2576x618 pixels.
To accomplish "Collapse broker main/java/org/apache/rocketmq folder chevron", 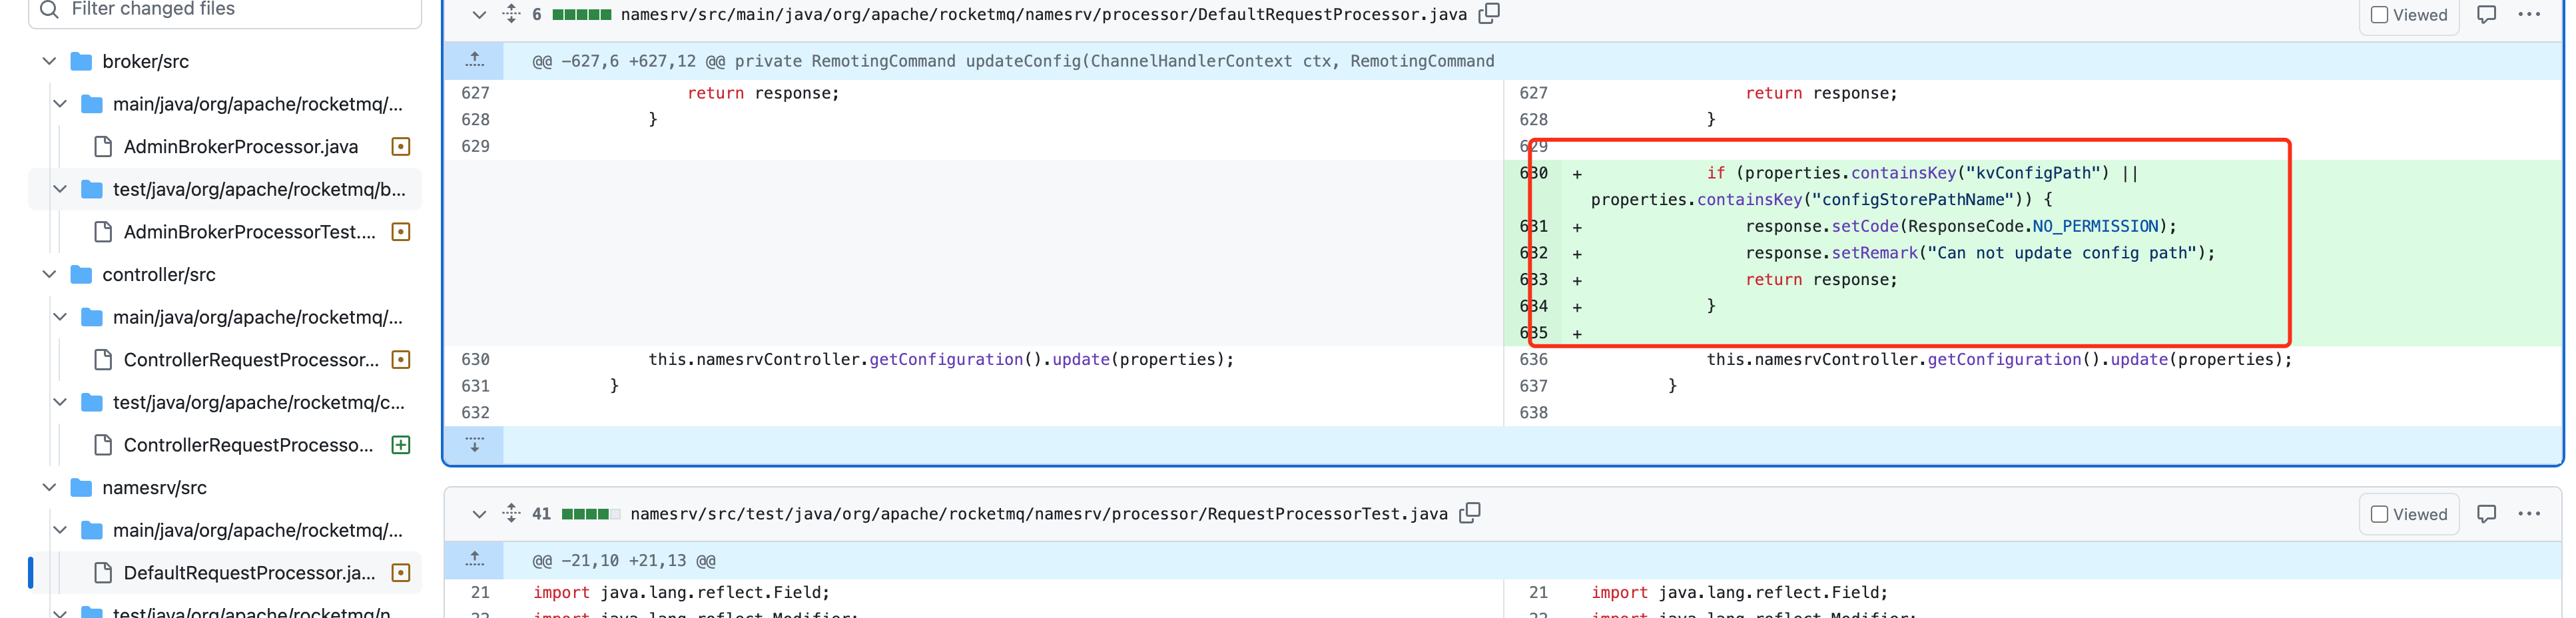I will pos(60,104).
